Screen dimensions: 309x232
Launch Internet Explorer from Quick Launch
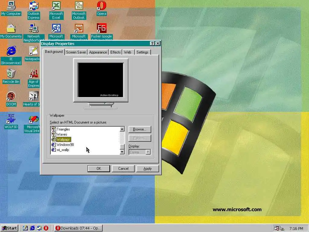point(32,228)
